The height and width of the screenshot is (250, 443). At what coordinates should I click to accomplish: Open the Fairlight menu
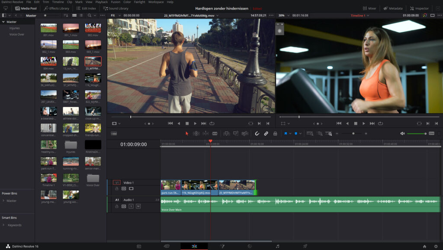[x=140, y=2]
